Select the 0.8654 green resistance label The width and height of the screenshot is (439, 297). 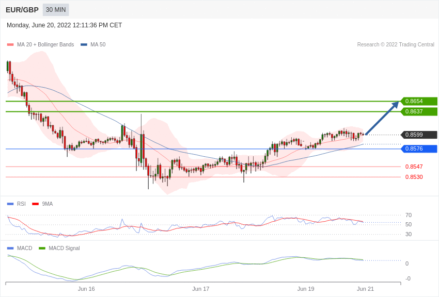coord(419,101)
